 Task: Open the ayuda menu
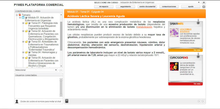tap(191, 7)
